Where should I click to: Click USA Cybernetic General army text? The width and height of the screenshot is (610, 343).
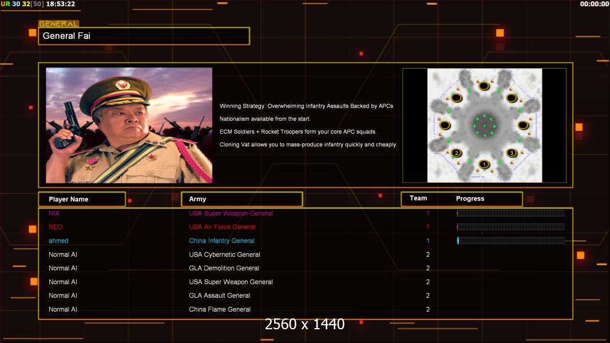(x=224, y=254)
